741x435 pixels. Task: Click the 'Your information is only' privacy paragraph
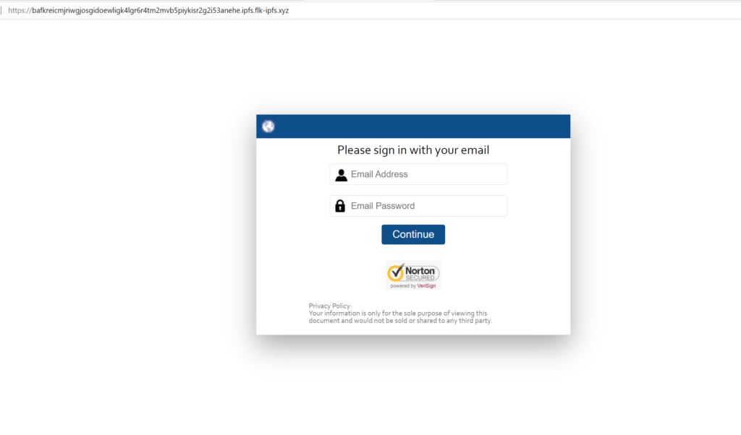399,316
